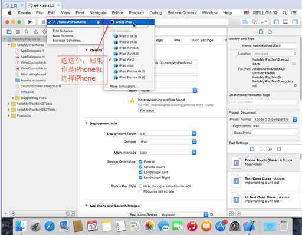The width and height of the screenshot is (302, 235).
Task: Show the Code Snippet library braces icon
Action: (x=261, y=149)
